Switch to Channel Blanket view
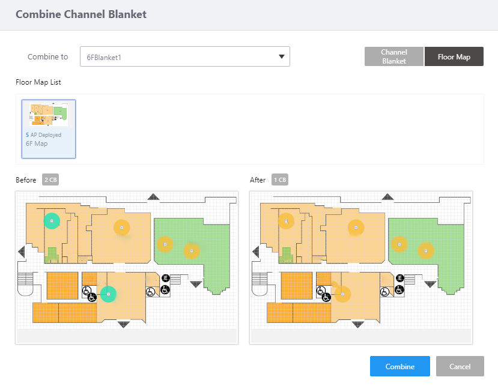498x386 pixels. (393, 57)
